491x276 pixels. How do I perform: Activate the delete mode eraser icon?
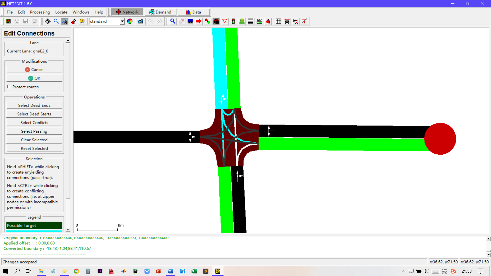(x=182, y=21)
